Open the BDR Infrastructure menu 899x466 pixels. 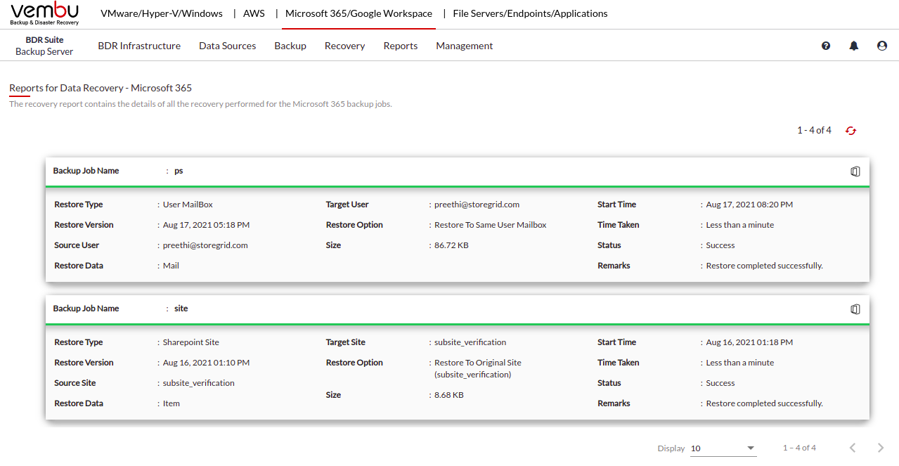[x=139, y=46]
